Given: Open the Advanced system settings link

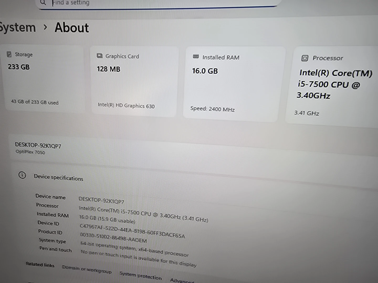Looking at the screenshot, I should pos(182,280).
